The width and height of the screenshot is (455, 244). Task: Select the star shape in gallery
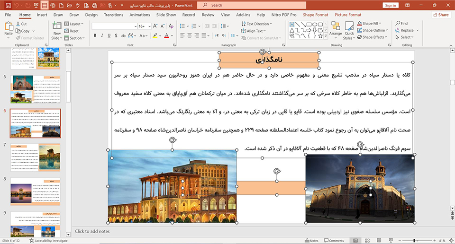(320, 36)
